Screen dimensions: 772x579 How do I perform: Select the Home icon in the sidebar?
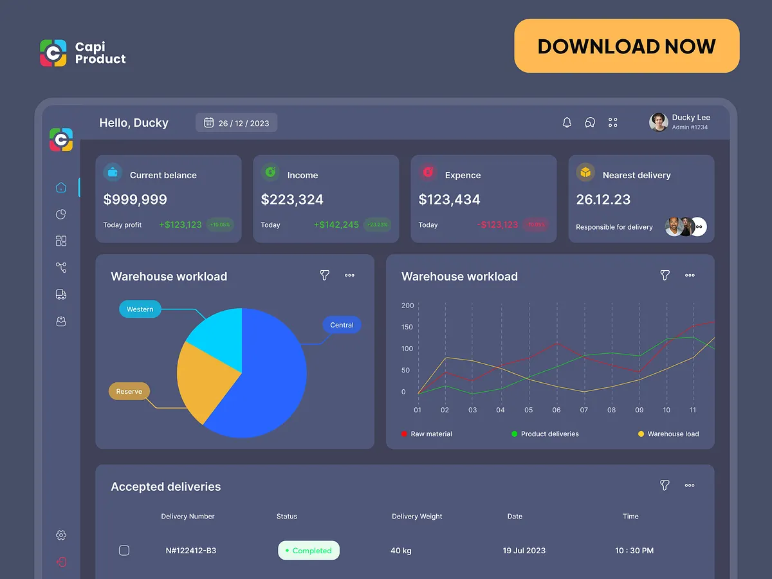[x=61, y=187]
